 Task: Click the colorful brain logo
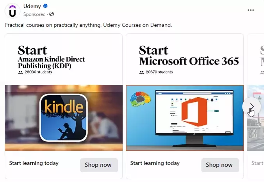coord(140,99)
